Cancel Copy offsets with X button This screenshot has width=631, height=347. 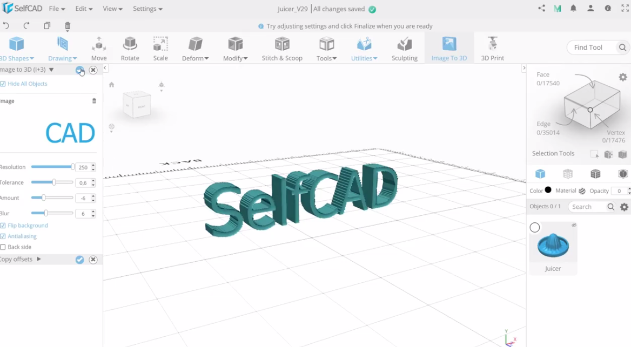pos(93,260)
